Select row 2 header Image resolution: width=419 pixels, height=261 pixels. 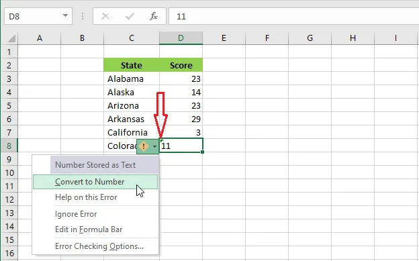coord(9,65)
